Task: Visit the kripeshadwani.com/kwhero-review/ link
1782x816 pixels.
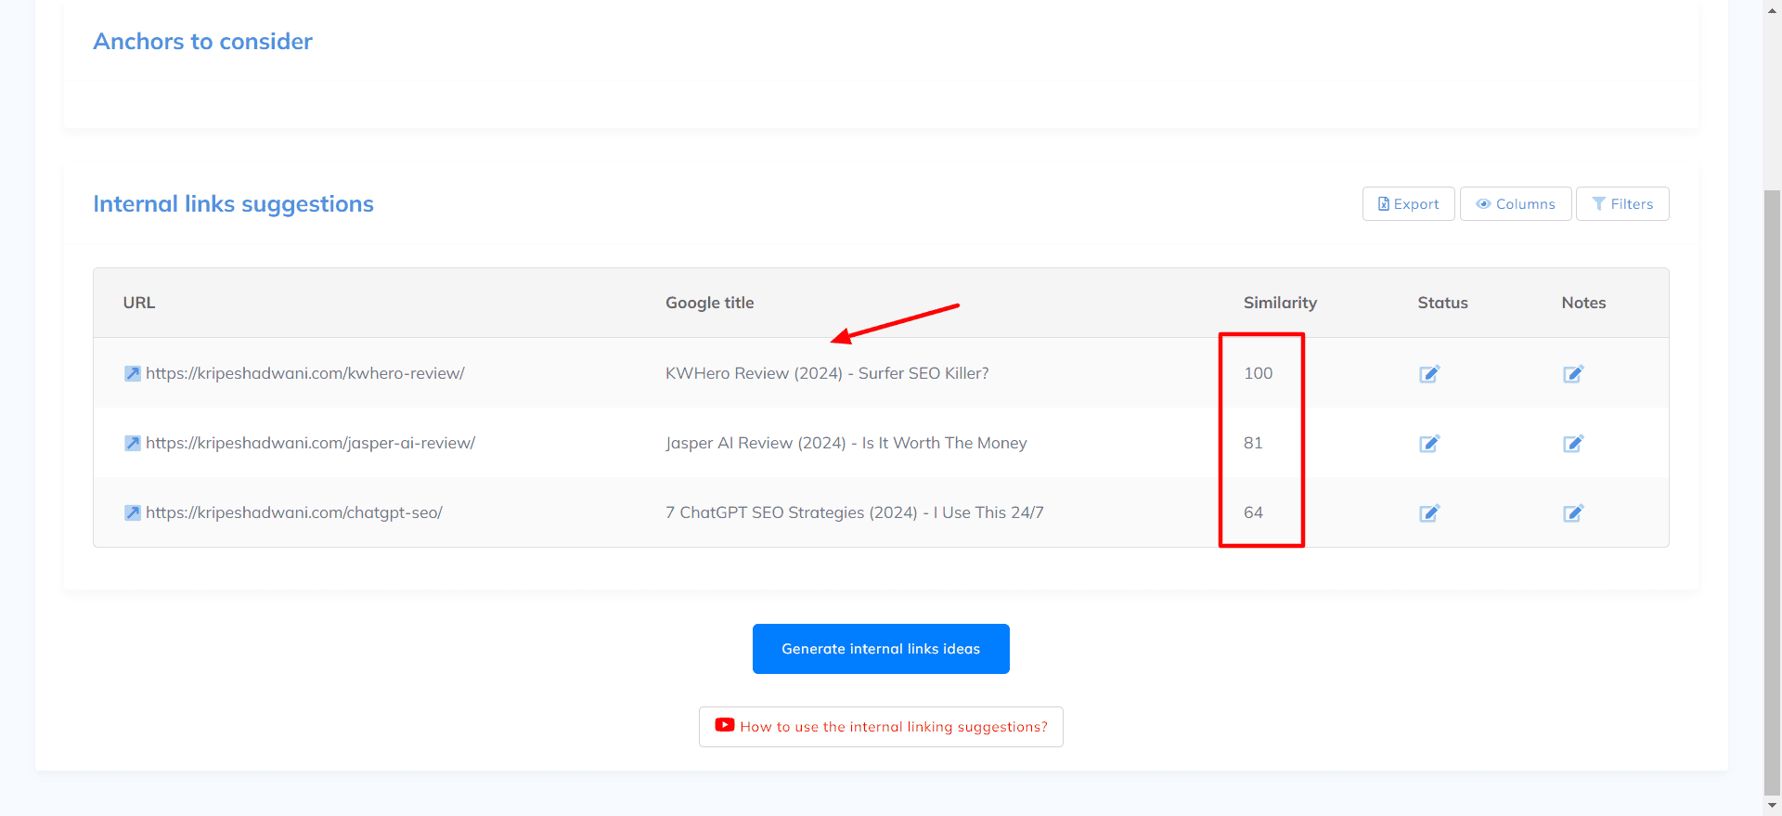Action: pyautogui.click(x=305, y=373)
